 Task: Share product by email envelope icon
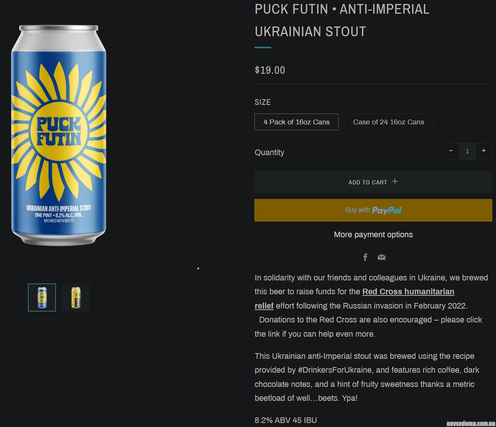[x=381, y=257]
